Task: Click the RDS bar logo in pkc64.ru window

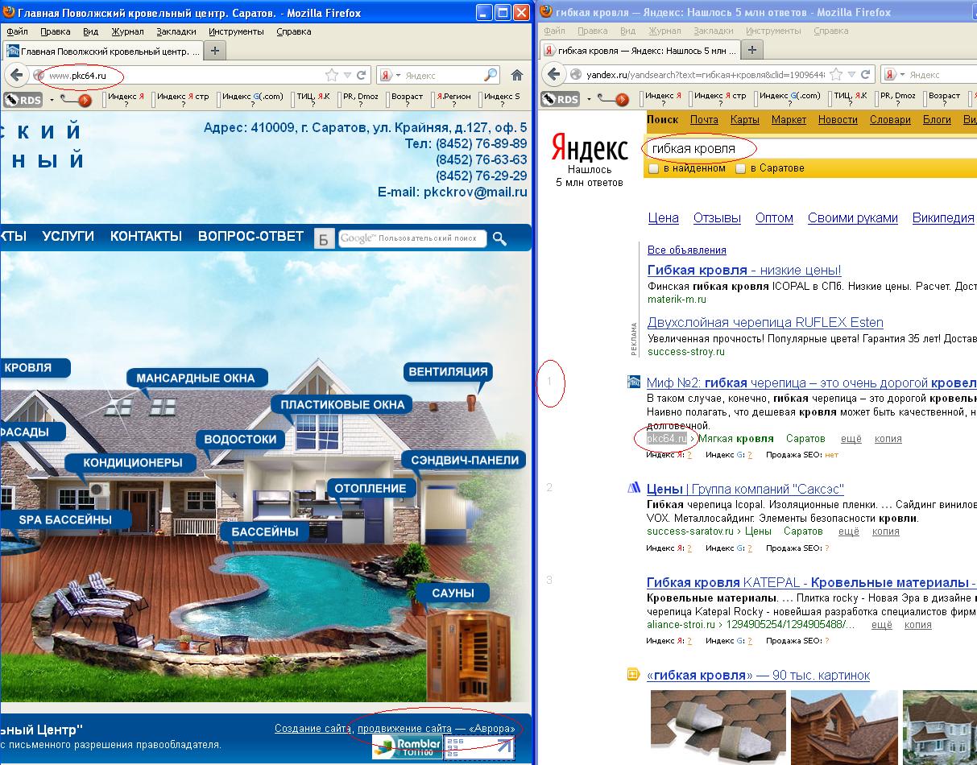Action: point(23,100)
